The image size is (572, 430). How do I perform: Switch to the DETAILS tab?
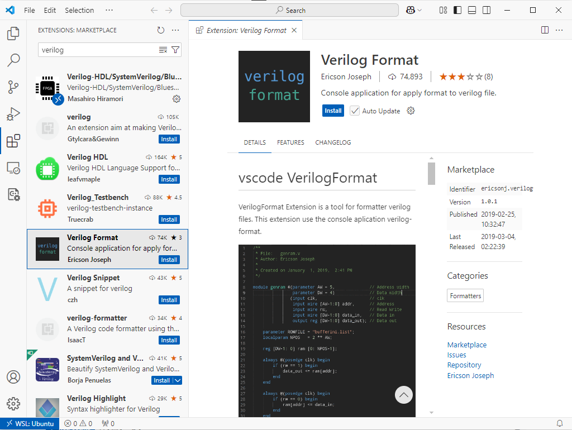pos(255,142)
